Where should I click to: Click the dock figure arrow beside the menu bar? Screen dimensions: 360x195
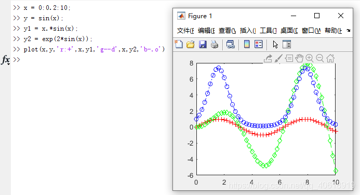(348, 30)
